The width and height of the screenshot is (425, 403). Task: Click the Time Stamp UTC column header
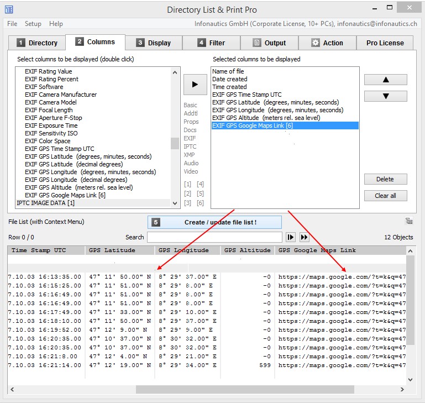point(46,250)
